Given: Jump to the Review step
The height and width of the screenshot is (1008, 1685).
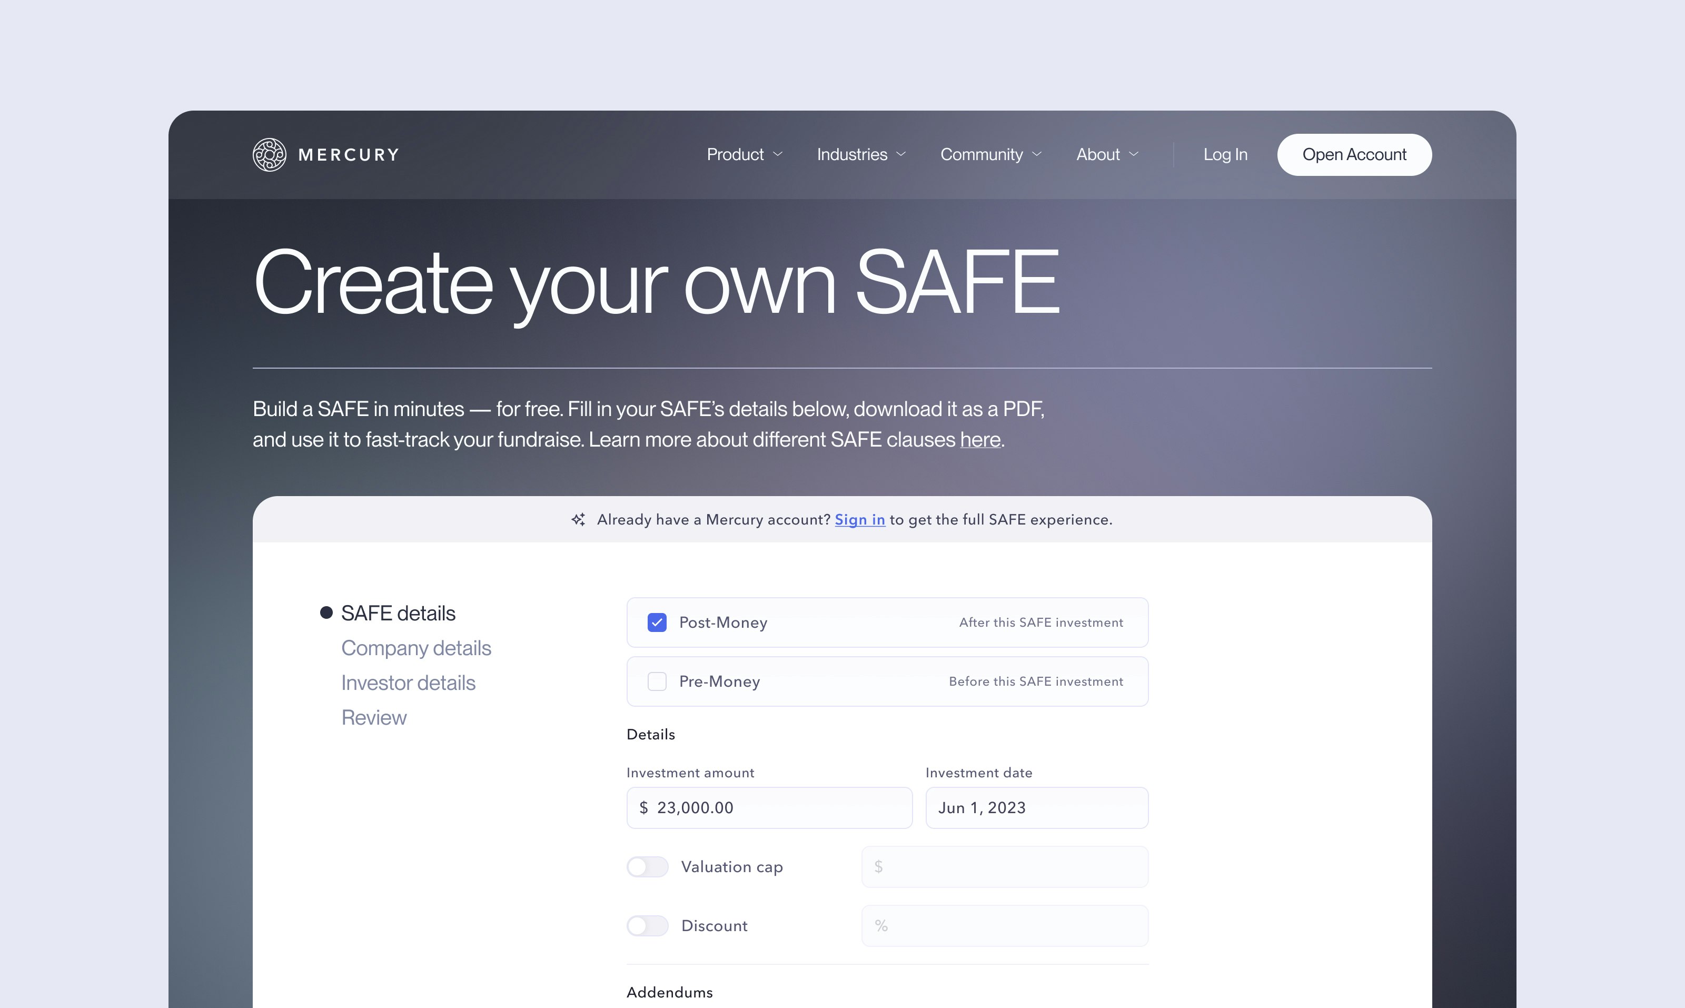Looking at the screenshot, I should pyautogui.click(x=373, y=717).
